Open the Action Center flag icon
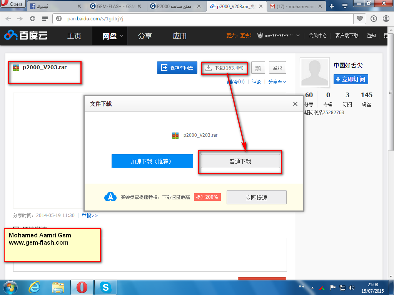The image size is (394, 295). click(x=333, y=288)
